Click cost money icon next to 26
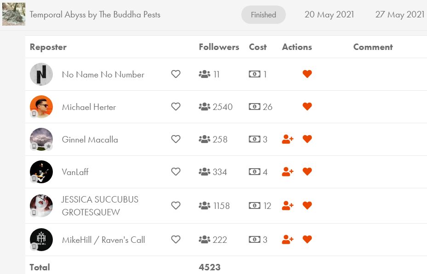 (x=255, y=107)
